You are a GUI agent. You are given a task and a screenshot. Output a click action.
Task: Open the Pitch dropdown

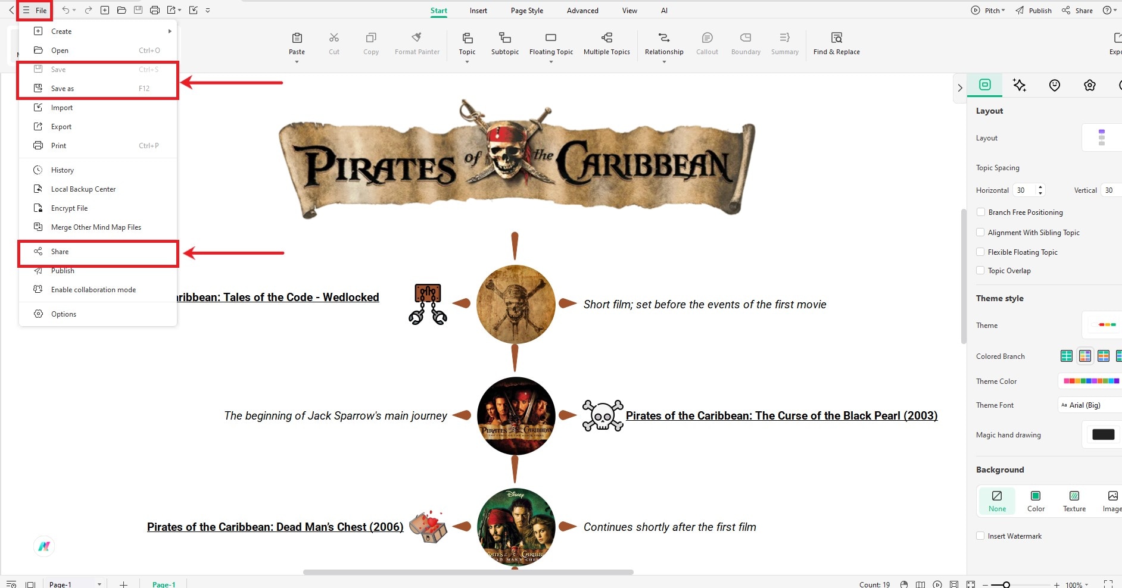(987, 10)
